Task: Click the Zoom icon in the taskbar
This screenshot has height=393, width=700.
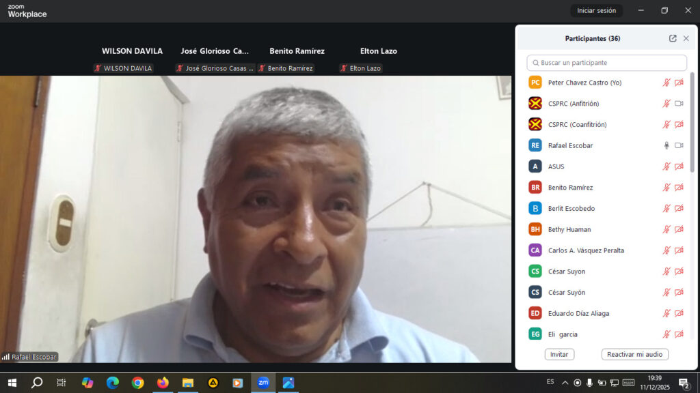Action: [x=263, y=383]
